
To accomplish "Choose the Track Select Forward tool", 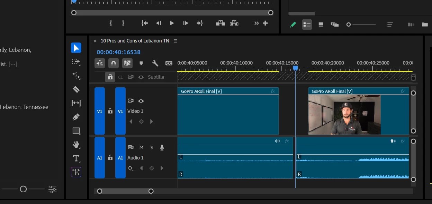I will (x=76, y=62).
